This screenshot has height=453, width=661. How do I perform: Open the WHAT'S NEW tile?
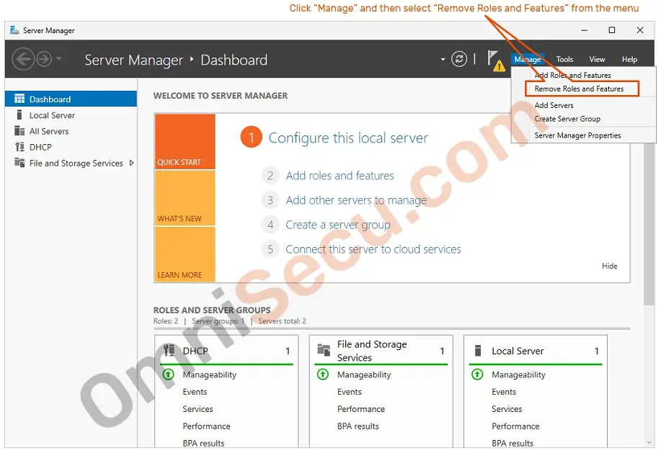click(185, 198)
